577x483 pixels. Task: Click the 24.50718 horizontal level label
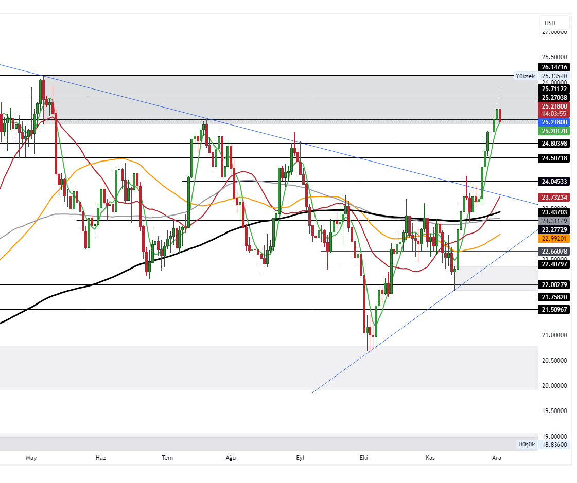[x=554, y=158]
